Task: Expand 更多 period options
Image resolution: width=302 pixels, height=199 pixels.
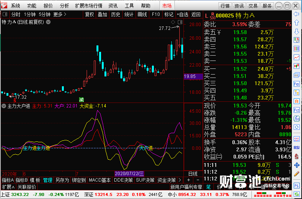Action: (60, 14)
